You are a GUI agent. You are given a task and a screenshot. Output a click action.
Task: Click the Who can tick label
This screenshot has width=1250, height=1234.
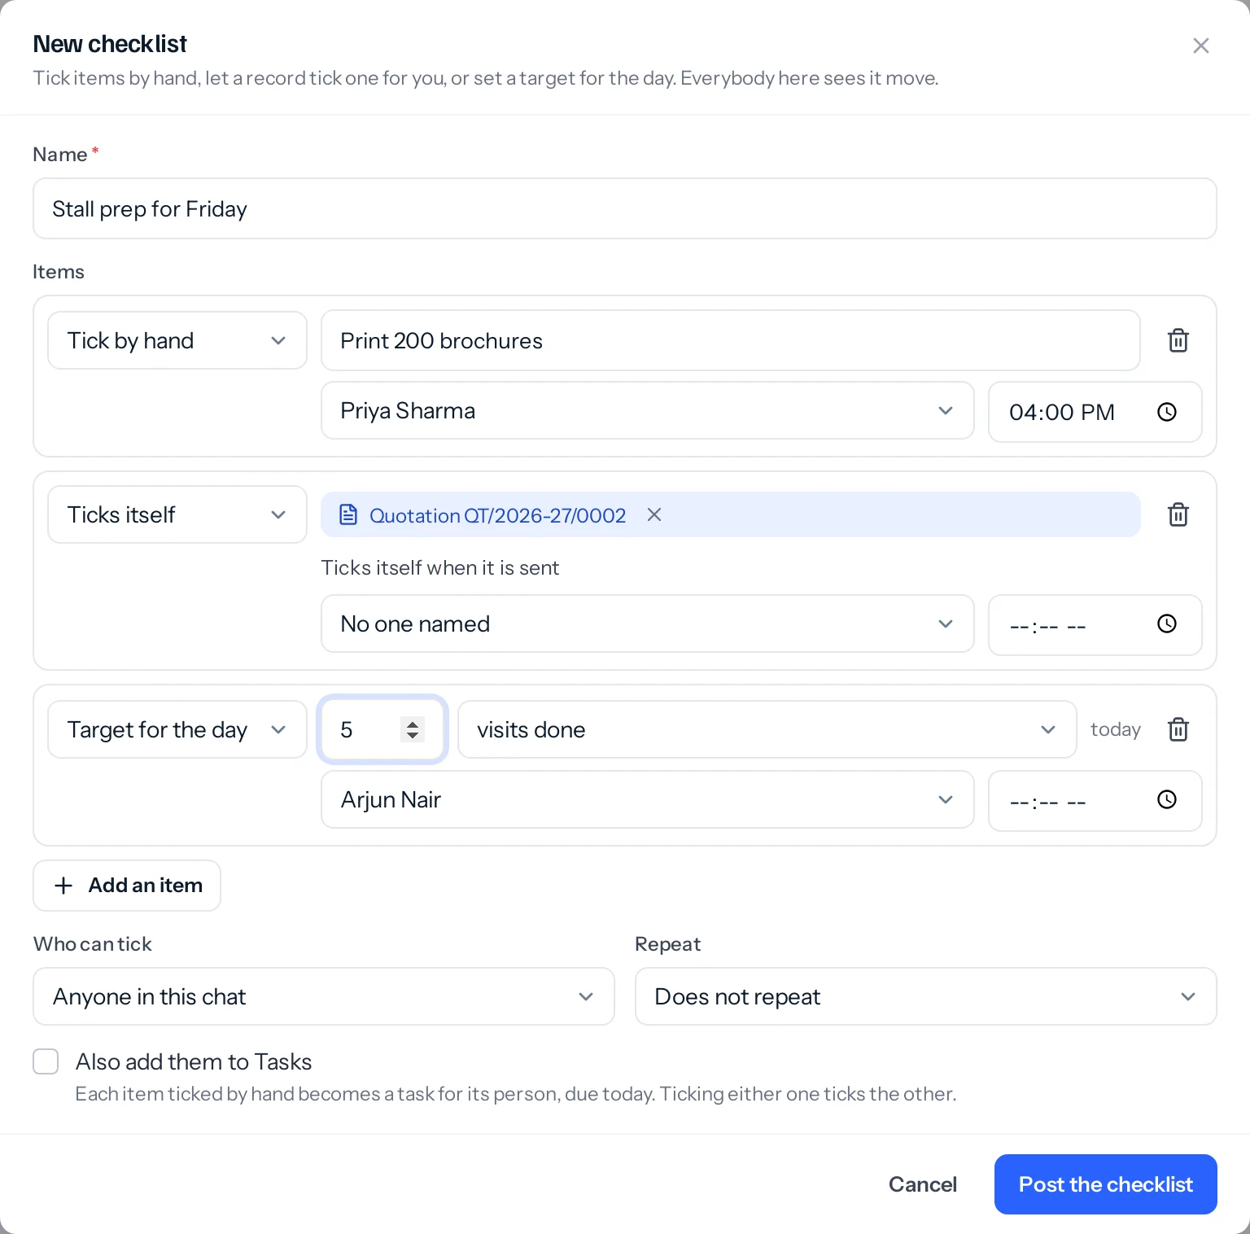(x=93, y=944)
